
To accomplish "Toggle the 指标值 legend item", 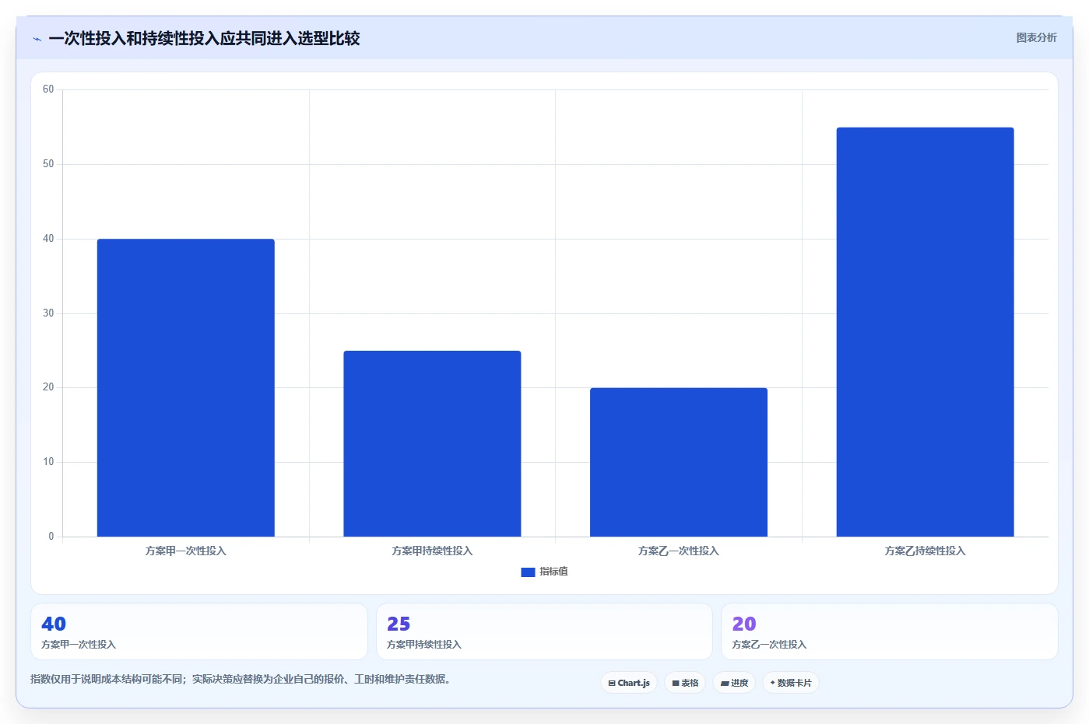I will (544, 572).
